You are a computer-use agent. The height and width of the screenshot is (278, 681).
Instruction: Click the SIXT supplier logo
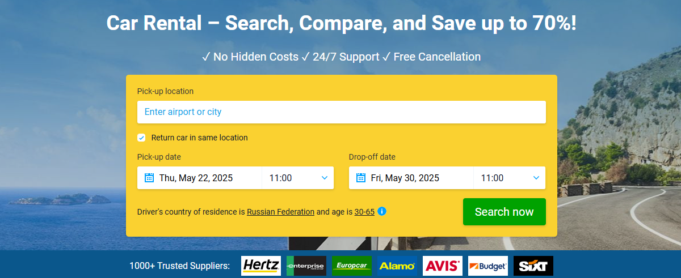click(x=533, y=266)
